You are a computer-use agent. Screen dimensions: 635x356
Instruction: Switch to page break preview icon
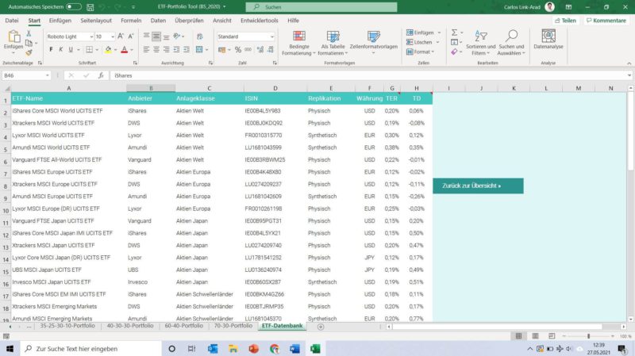click(x=552, y=335)
